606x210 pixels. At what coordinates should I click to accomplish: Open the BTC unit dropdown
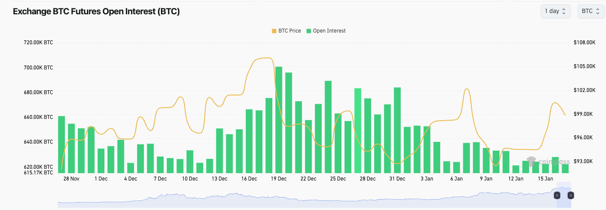coord(590,11)
